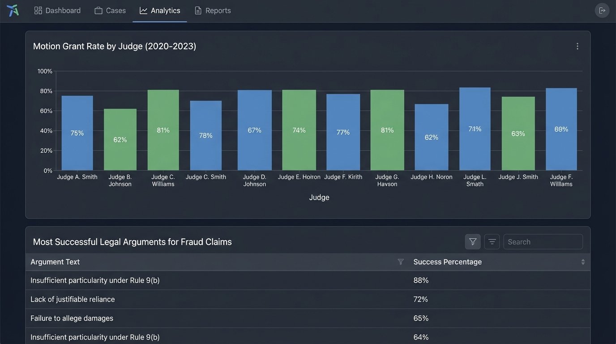Open the Dashboard tab
616x344 pixels.
pyautogui.click(x=57, y=10)
